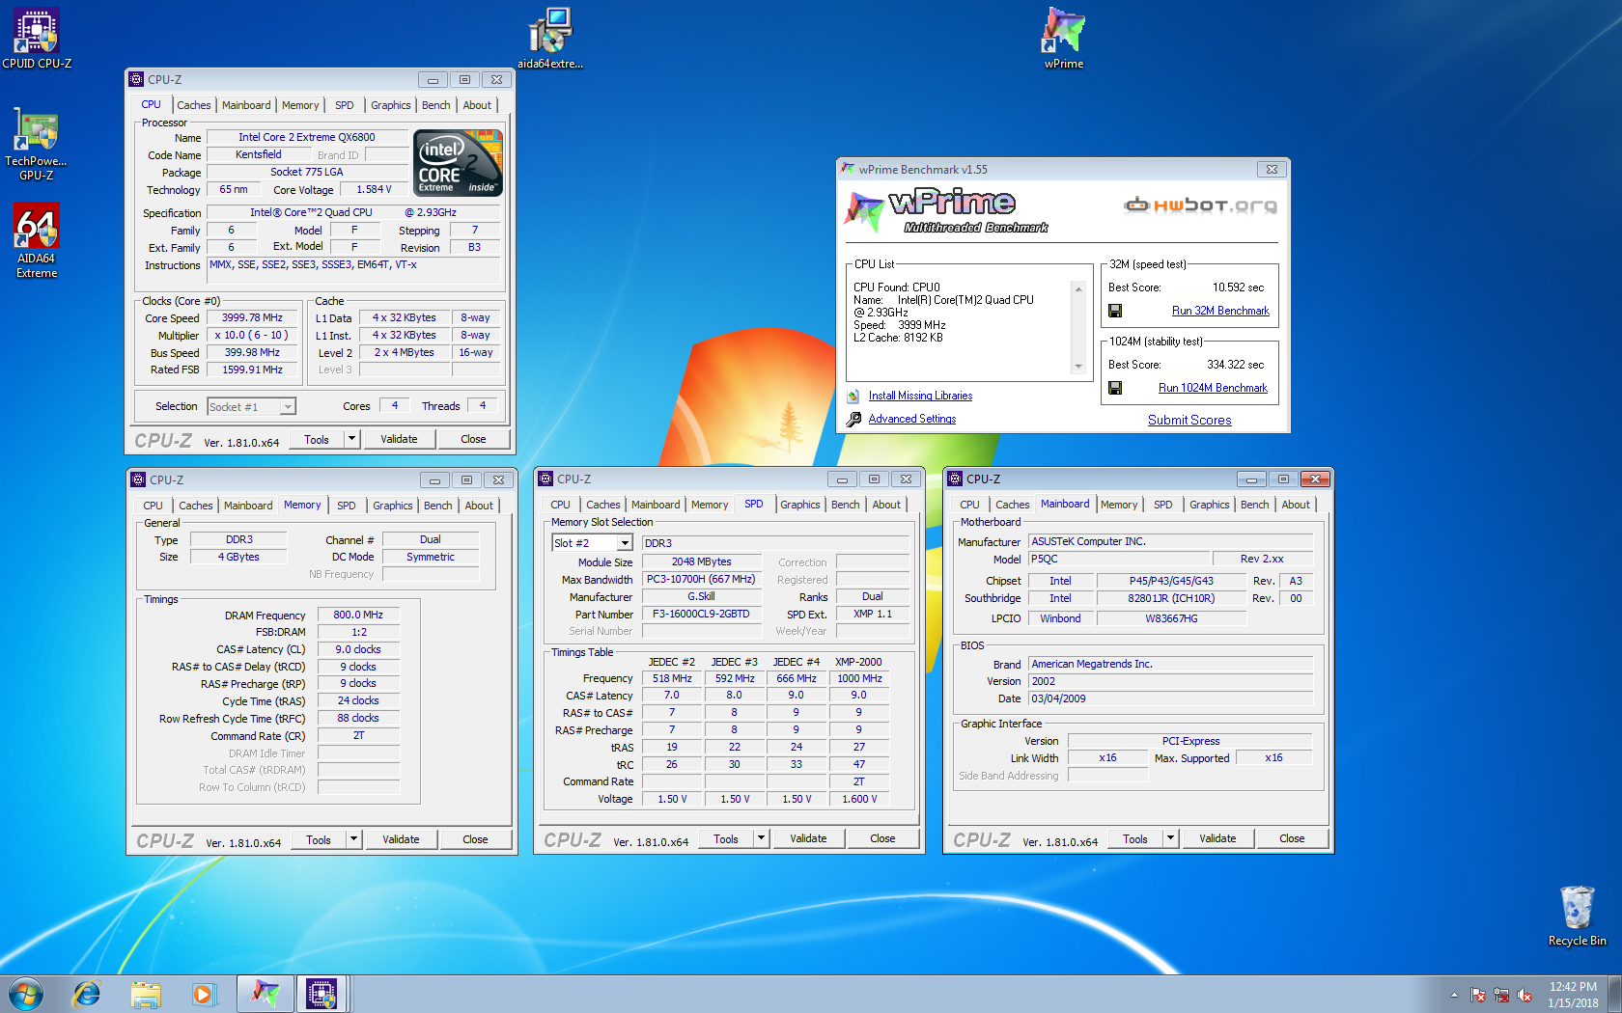
Task: Expand Tools arrow in Mainboard tab window
Action: tap(1171, 838)
